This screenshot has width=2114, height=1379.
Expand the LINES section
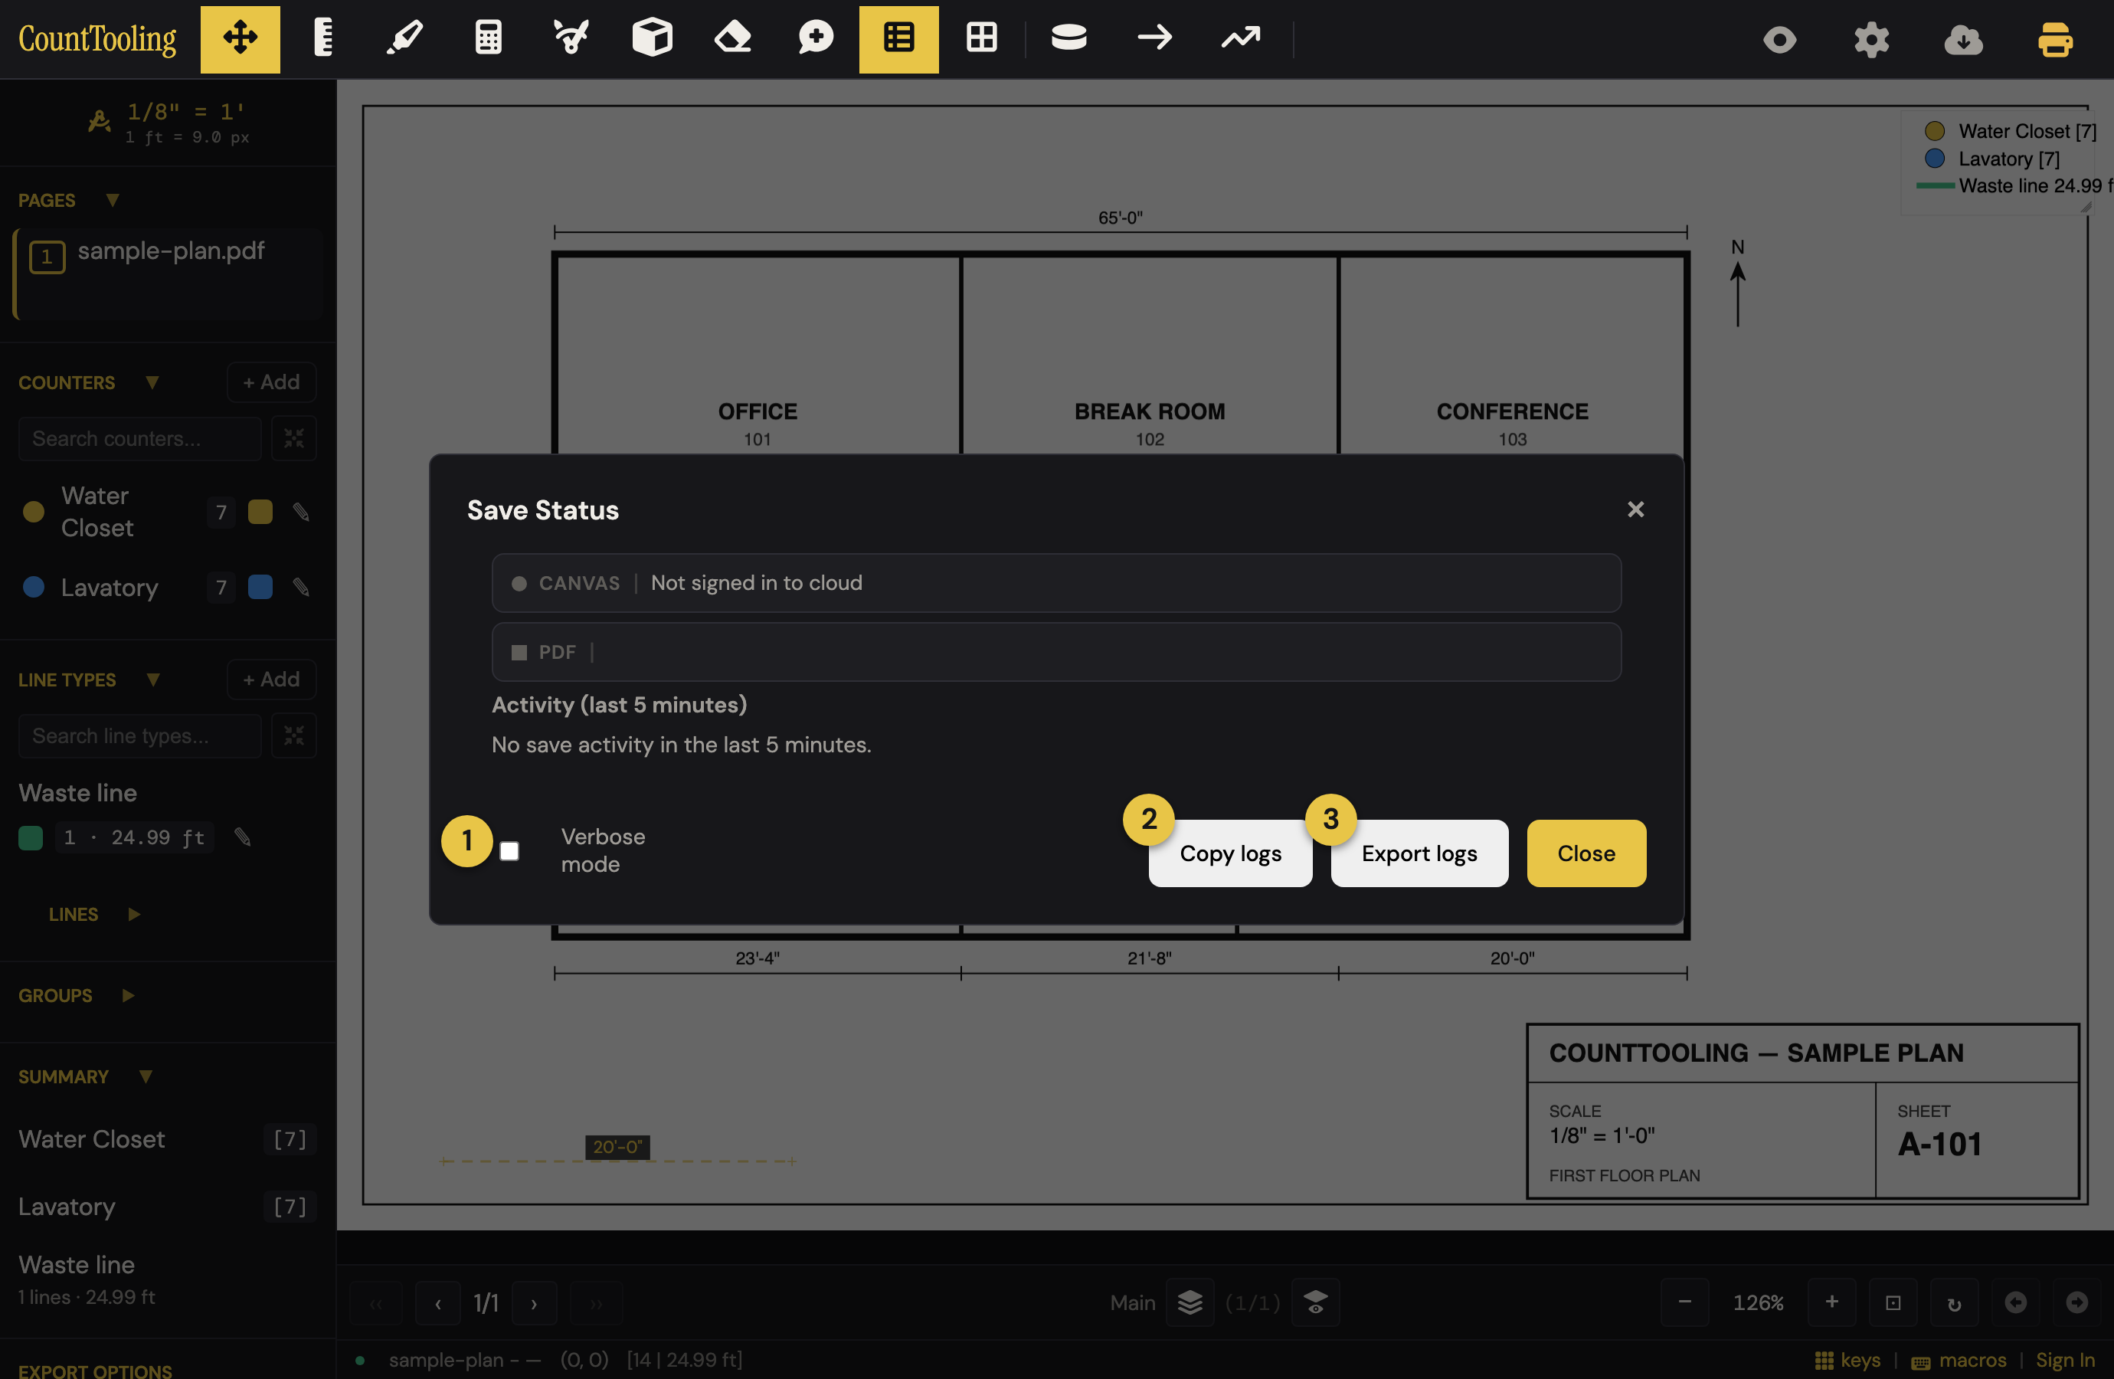(x=134, y=914)
